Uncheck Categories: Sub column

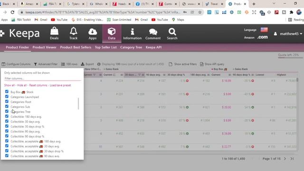pos(7,106)
